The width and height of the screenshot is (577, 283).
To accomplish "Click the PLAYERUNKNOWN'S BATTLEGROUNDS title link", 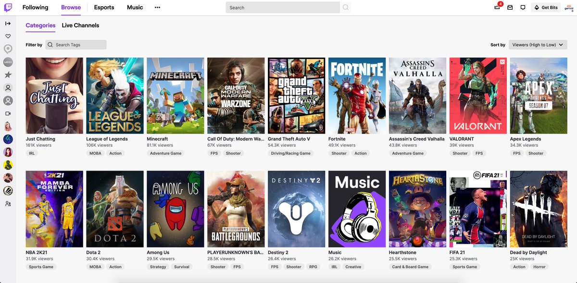I will click(x=236, y=252).
